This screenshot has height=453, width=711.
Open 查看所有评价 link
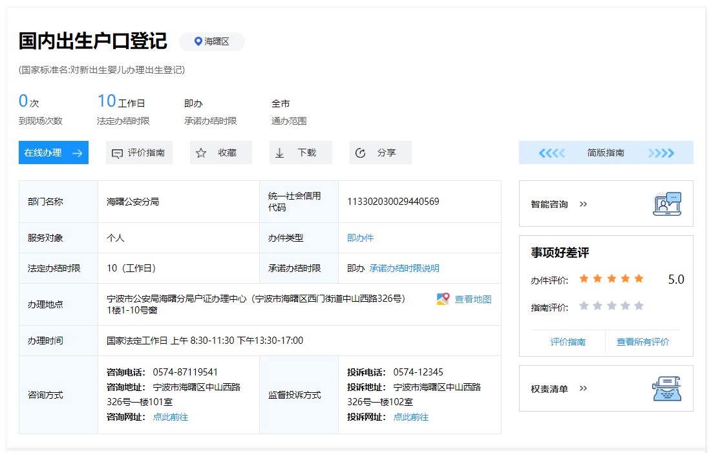click(x=642, y=342)
